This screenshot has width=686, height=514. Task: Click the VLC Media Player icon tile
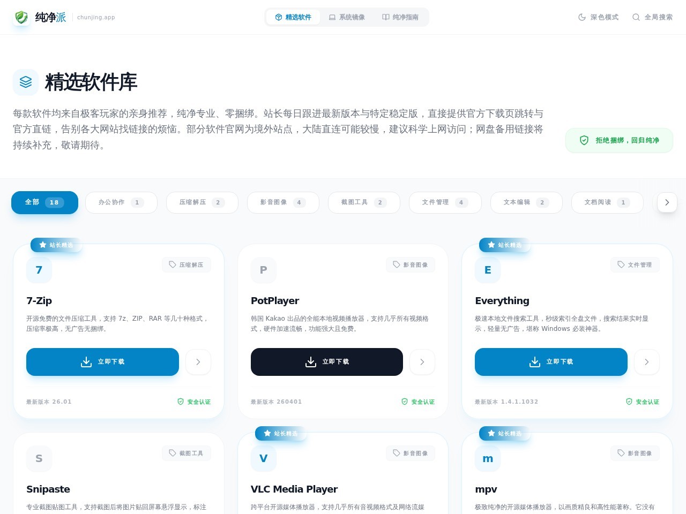click(x=264, y=459)
